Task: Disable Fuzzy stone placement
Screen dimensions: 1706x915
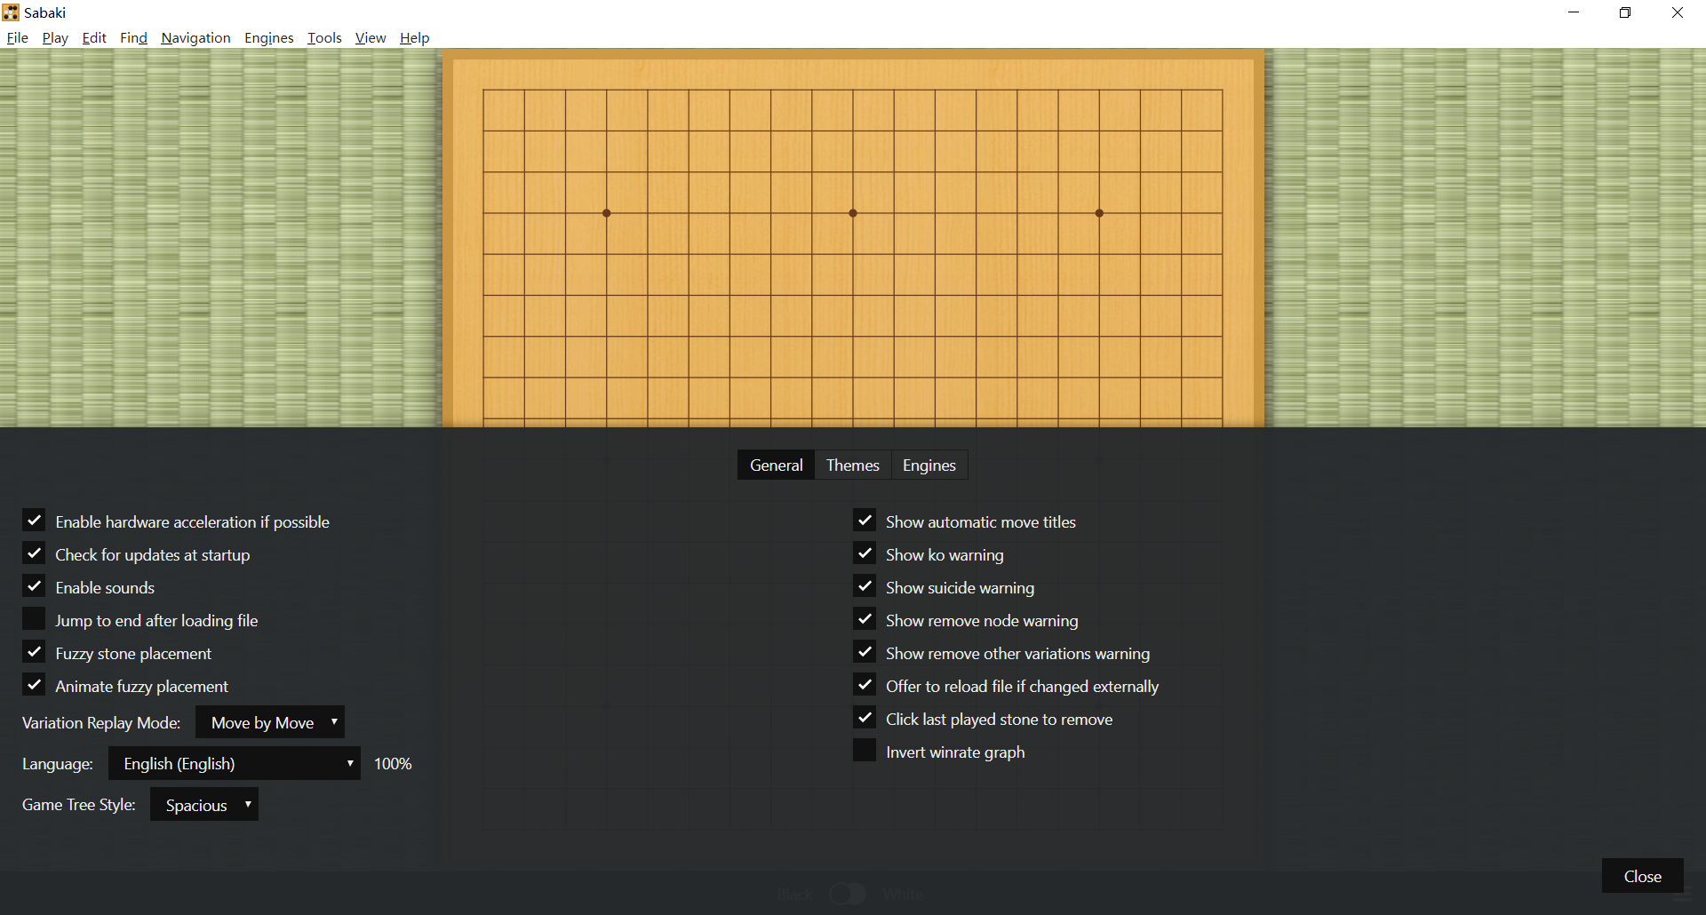Action: (34, 651)
